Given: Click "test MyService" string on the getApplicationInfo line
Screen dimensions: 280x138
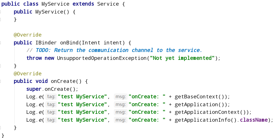Looking at the screenshot, I should click(82, 120).
